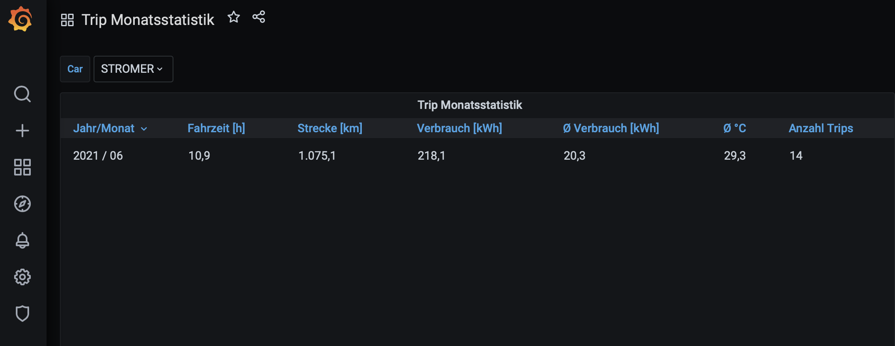The height and width of the screenshot is (346, 895).
Task: Toggle sort arrow on Jahr/Monat column
Action: coord(144,129)
